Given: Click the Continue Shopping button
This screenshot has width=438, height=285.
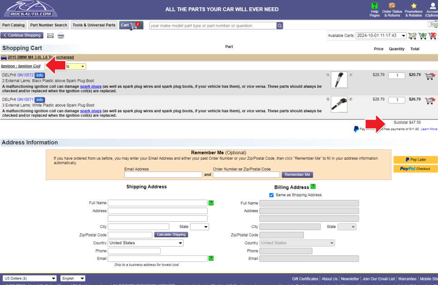Looking at the screenshot, I should (22, 35).
